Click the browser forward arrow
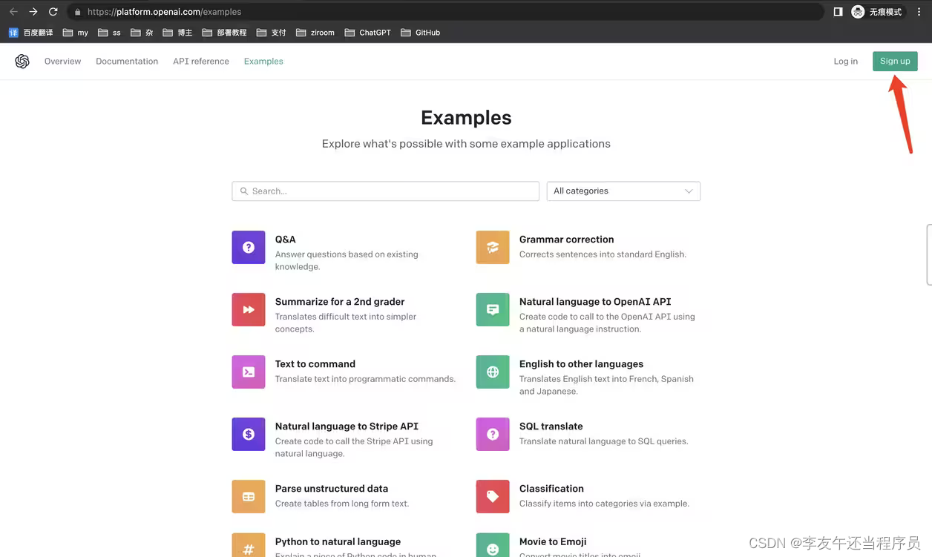The image size is (932, 557). [33, 12]
